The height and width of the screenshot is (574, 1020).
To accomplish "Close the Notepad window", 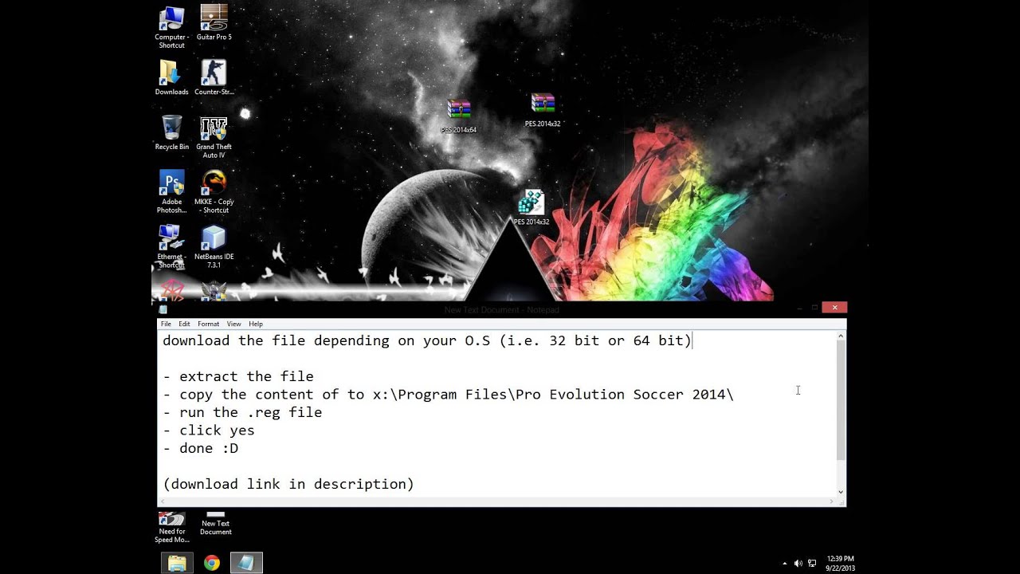I will 834,308.
